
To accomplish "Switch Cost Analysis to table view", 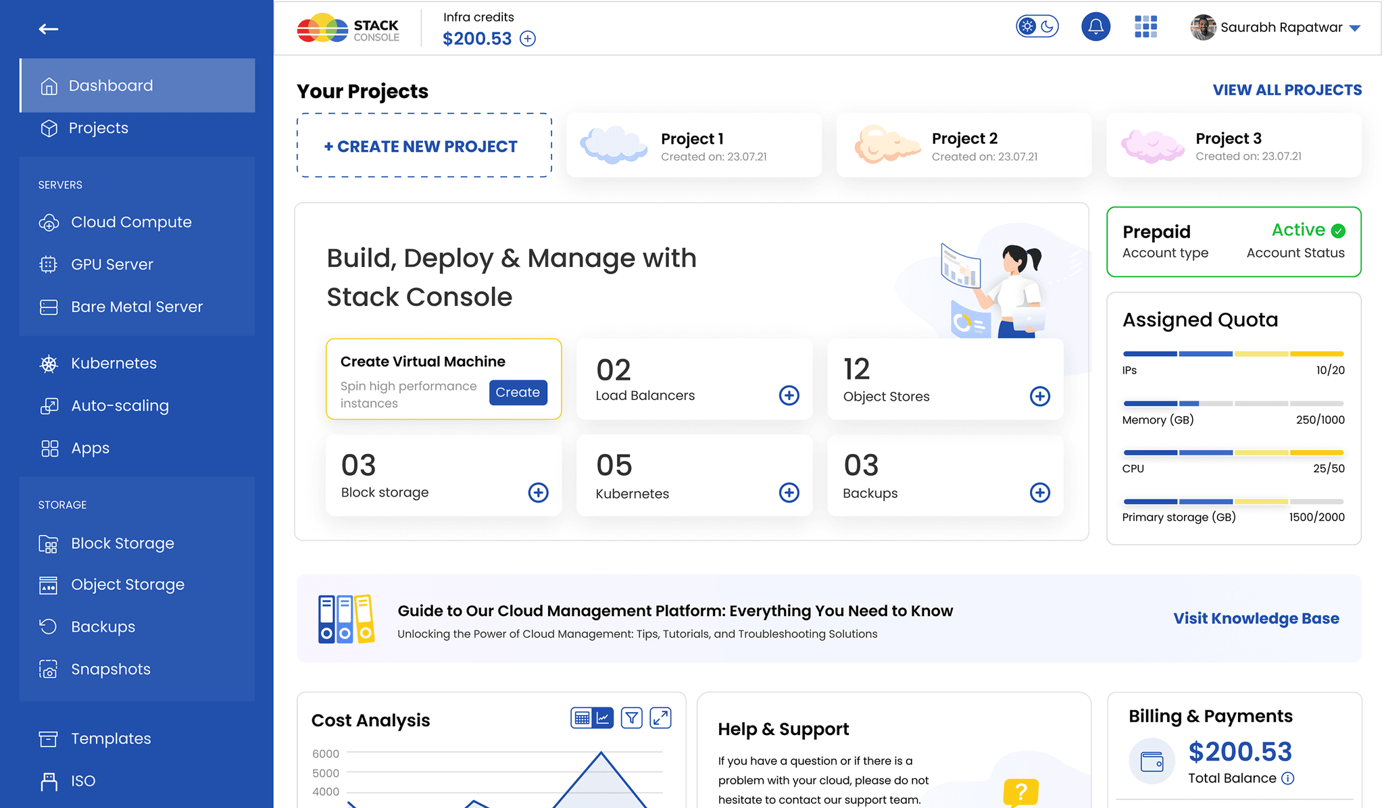I will pyautogui.click(x=582, y=717).
